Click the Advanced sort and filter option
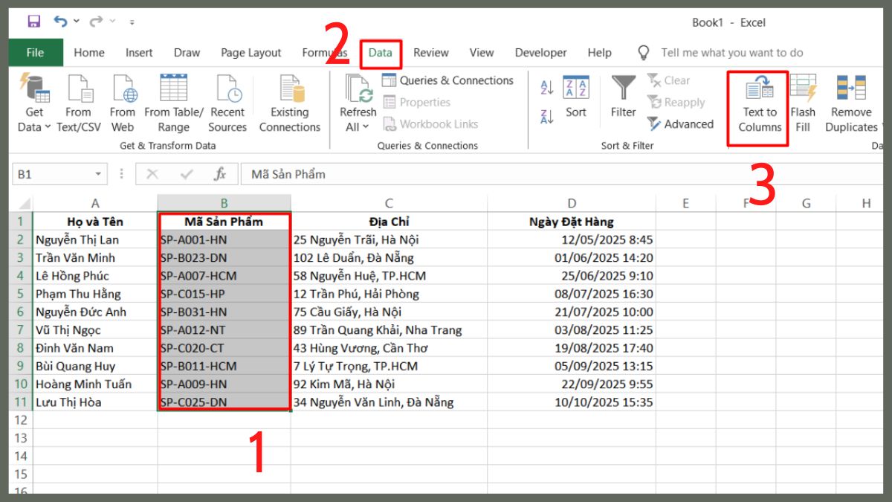 pyautogui.click(x=681, y=125)
